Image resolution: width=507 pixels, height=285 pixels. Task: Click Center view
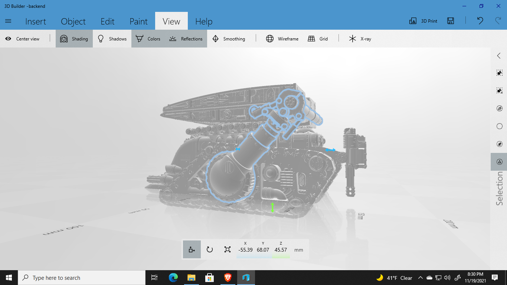[23, 39]
